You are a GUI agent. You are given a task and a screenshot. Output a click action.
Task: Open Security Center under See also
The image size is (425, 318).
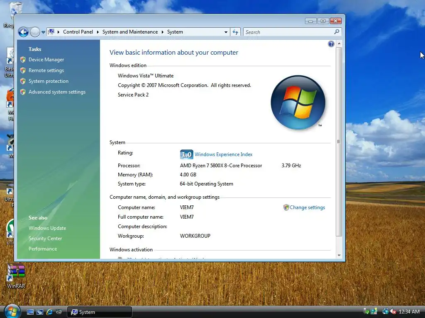pos(45,238)
